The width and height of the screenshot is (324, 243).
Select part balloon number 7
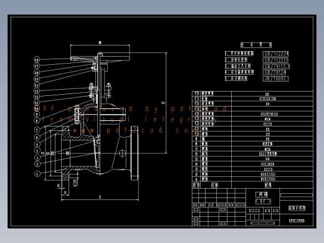click(x=37, y=130)
